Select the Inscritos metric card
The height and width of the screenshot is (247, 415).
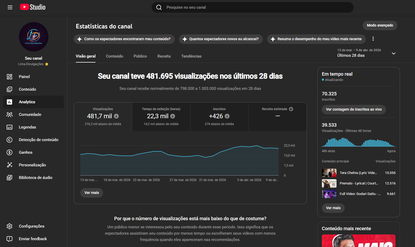pyautogui.click(x=219, y=116)
